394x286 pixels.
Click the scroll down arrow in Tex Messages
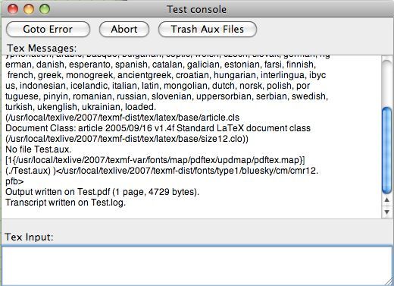tap(386, 212)
